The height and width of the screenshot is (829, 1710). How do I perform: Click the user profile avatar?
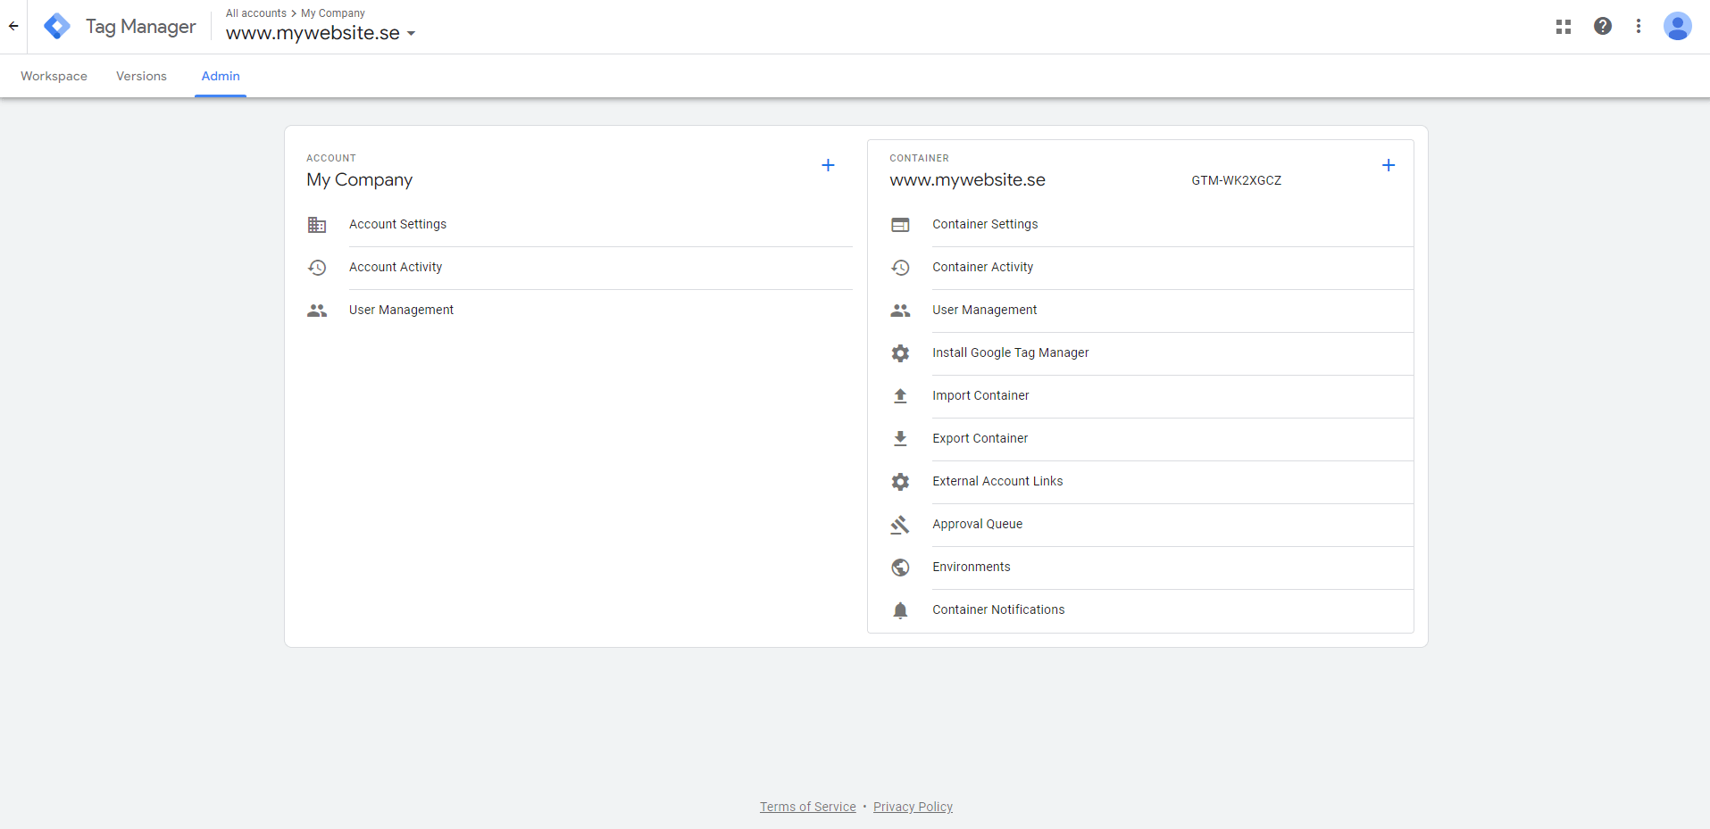click(x=1677, y=26)
